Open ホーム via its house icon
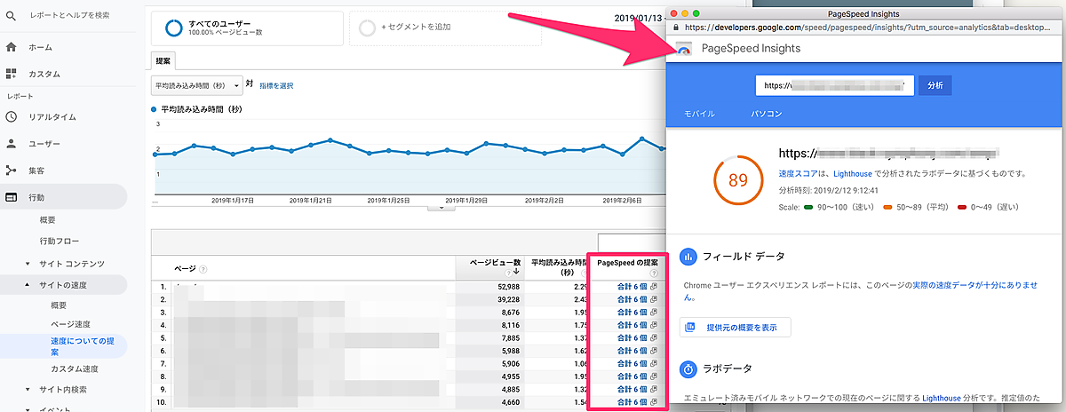 click(12, 47)
